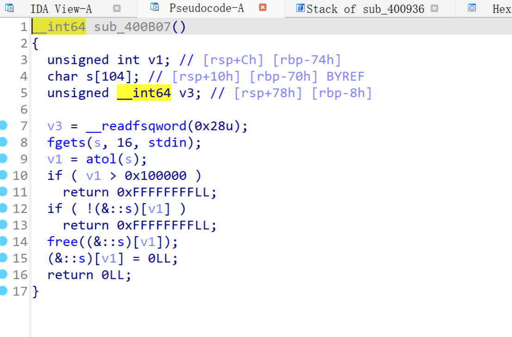512x337 pixels.
Task: Click the highlighted __int64 on line 5
Action: pos(144,93)
